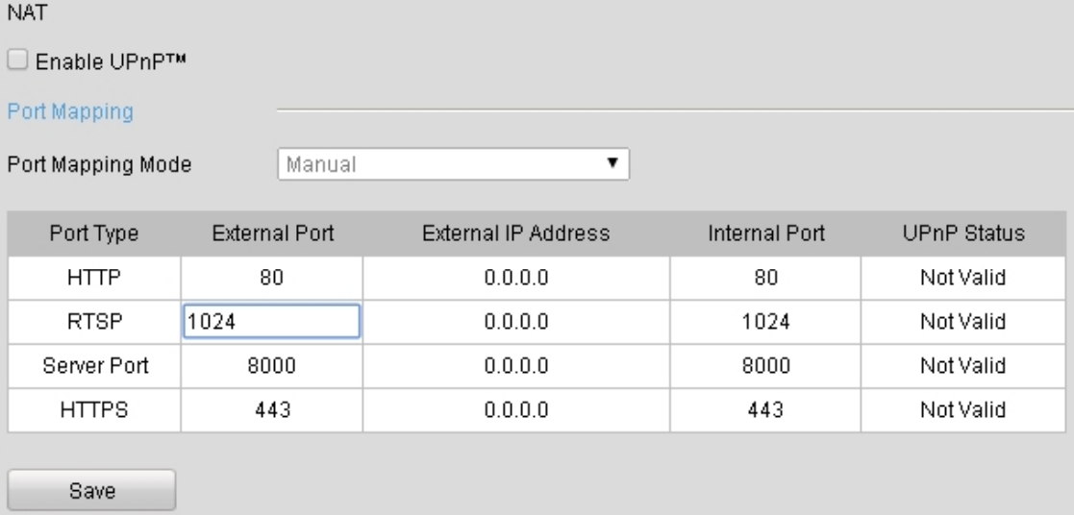
Task: Select the Server Port external port cell
Action: tap(271, 367)
